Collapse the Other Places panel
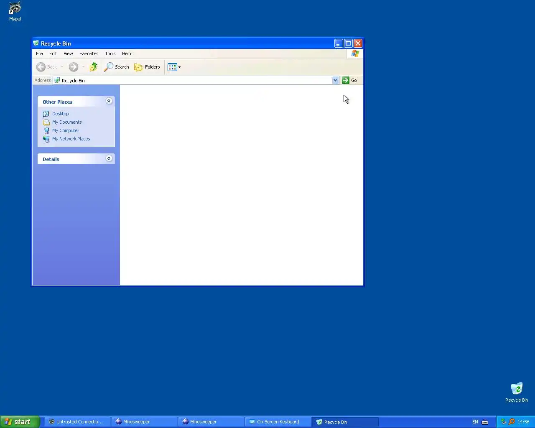Viewport: 535px width, 428px height. coord(109,101)
